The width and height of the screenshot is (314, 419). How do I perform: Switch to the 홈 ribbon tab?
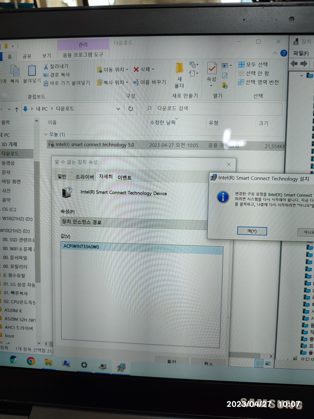9,56
